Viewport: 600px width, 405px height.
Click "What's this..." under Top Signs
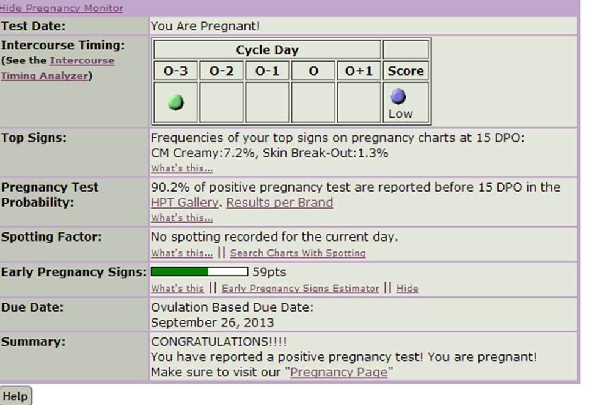point(181,168)
